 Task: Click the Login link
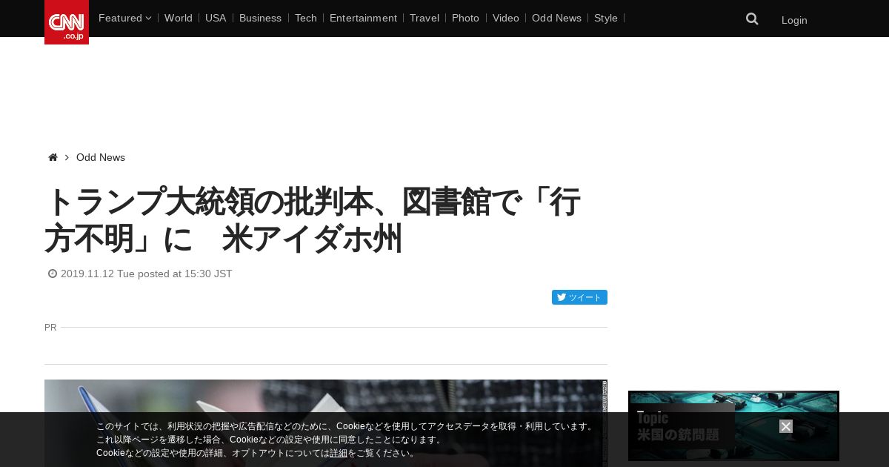(794, 20)
